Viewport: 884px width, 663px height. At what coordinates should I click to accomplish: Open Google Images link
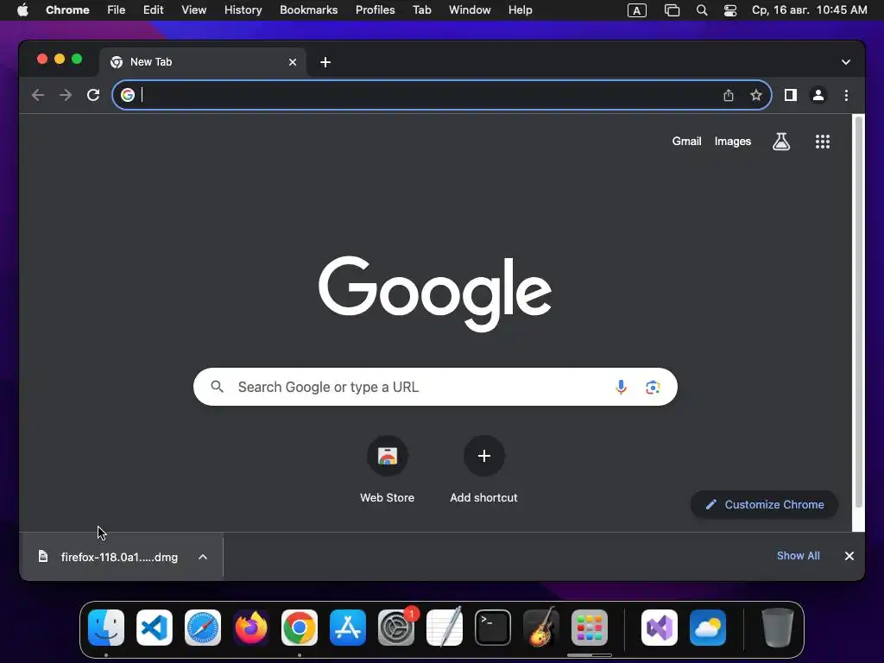click(732, 142)
